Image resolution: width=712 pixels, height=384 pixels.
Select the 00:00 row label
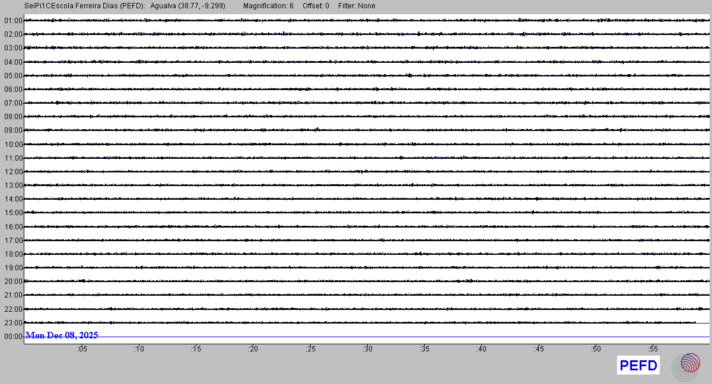[x=13, y=337]
